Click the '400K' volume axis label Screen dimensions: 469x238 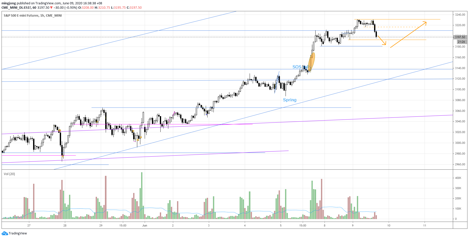[x=458, y=178]
